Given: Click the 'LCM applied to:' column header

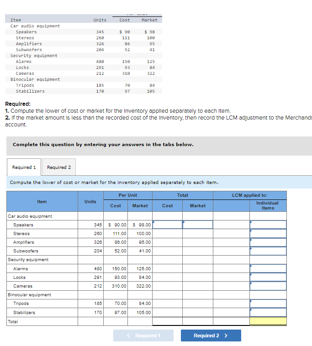Looking at the screenshot, I should tap(250, 195).
